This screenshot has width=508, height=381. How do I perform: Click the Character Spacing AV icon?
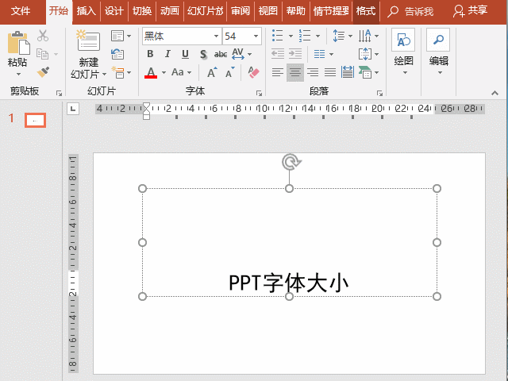click(238, 54)
